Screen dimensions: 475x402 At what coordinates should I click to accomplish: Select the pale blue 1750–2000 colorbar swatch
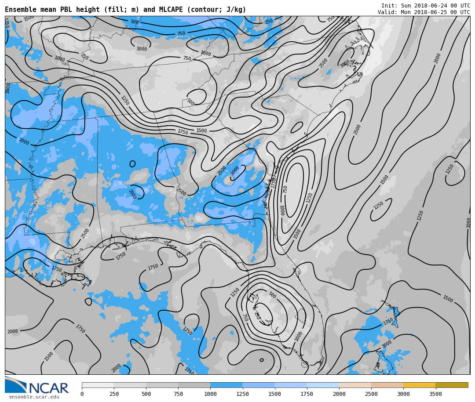tap(323, 385)
